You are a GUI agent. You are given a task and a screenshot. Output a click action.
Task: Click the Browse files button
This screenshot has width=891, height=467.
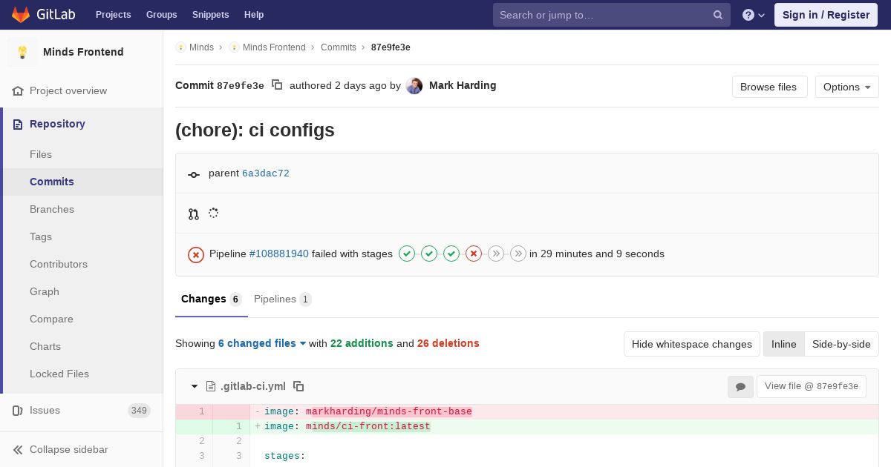[x=768, y=87]
